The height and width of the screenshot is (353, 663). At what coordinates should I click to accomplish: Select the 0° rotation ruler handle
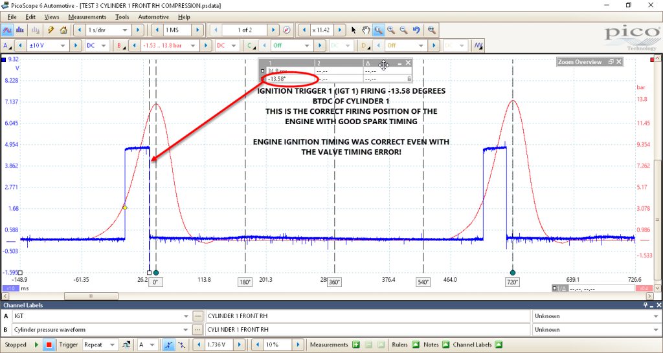point(155,273)
